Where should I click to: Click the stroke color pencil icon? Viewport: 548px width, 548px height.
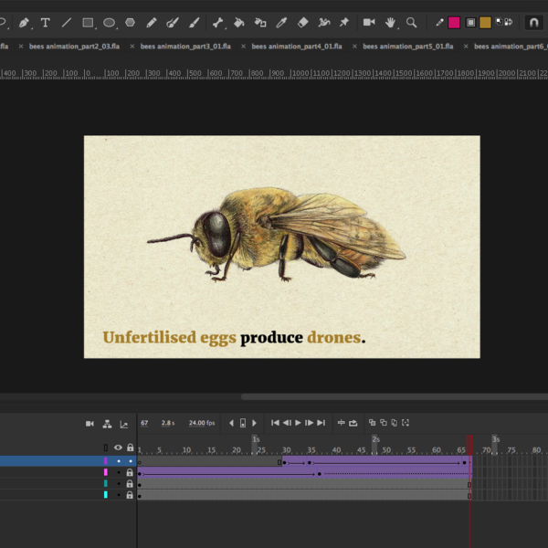click(439, 23)
